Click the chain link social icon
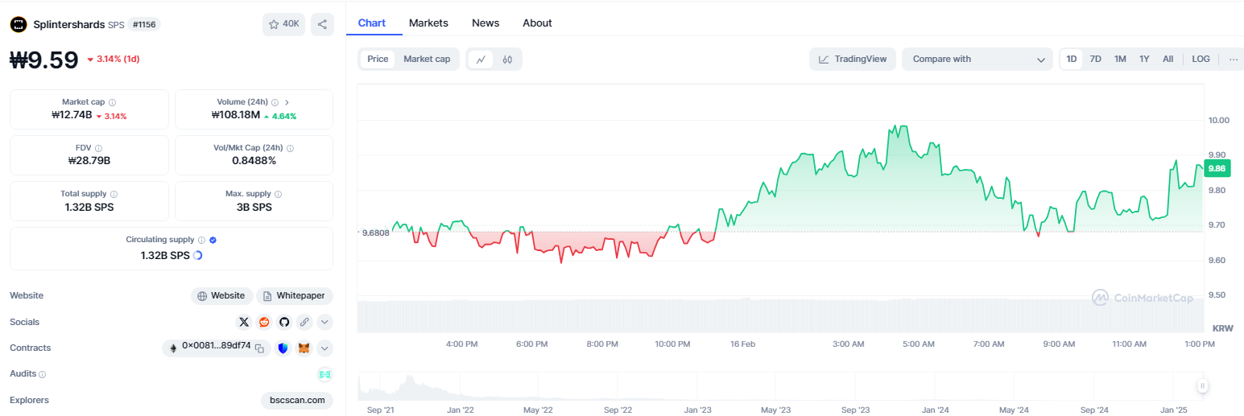 point(304,322)
